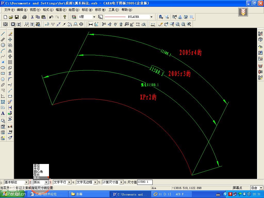Screen dimensions: 264x198
Task: Select the Trim scissors tool
Action: (10, 73)
